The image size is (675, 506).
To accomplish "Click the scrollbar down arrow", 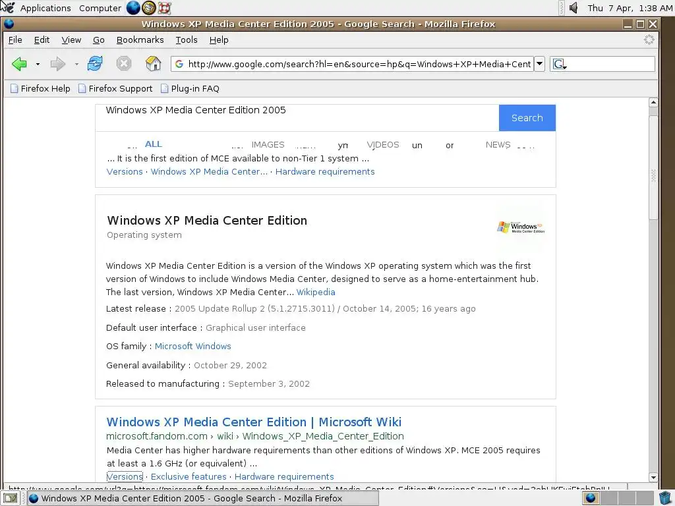I will (653, 477).
